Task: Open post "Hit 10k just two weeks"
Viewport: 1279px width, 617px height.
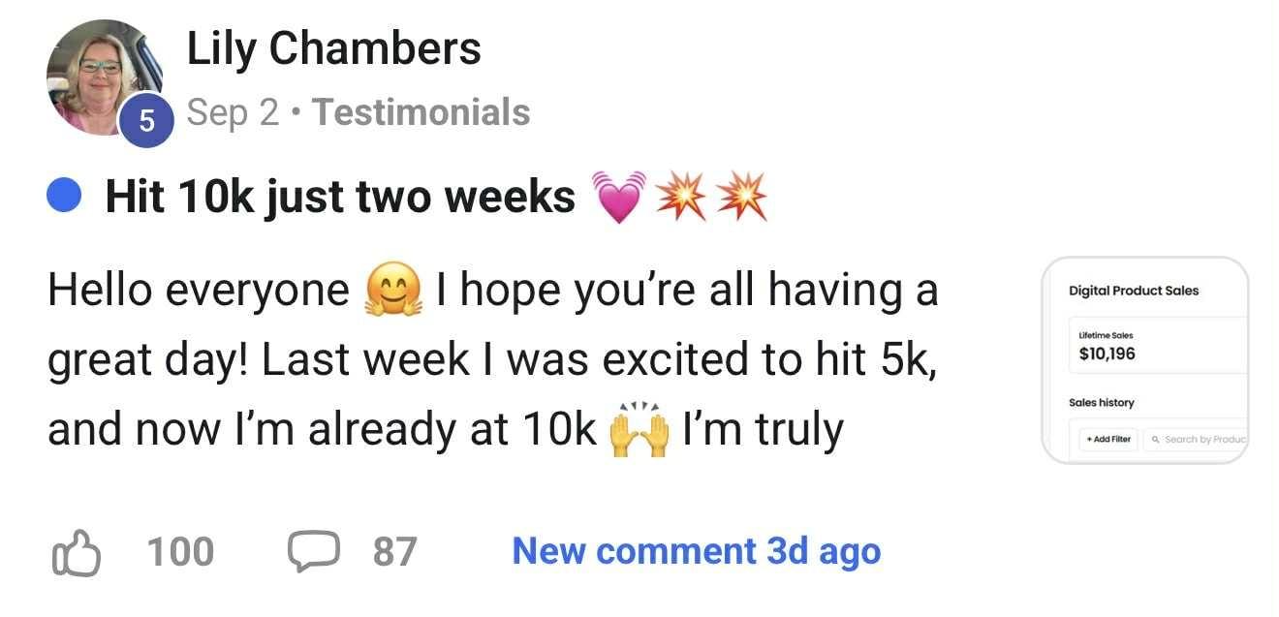Action: pos(340,198)
